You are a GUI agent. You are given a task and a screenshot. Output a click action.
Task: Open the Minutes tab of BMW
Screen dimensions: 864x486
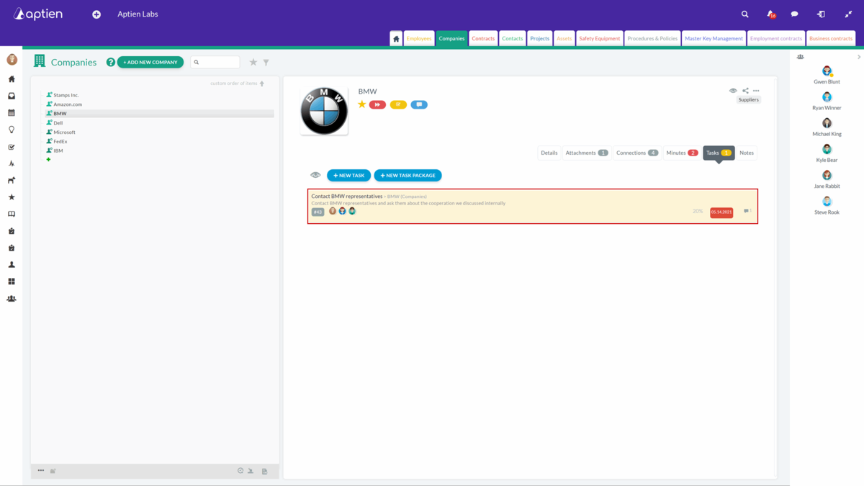tap(682, 153)
